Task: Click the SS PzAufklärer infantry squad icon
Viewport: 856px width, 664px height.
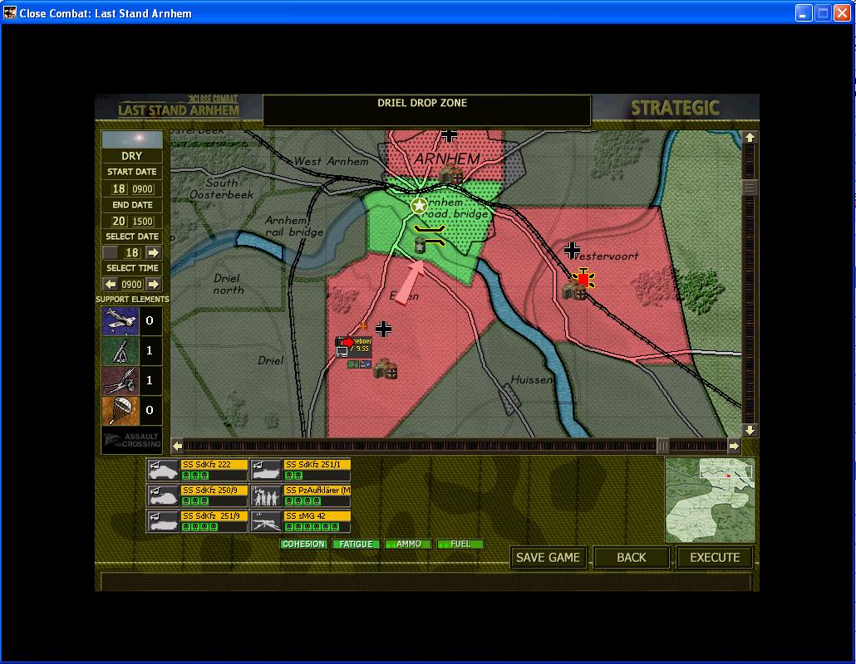Action: [x=266, y=496]
